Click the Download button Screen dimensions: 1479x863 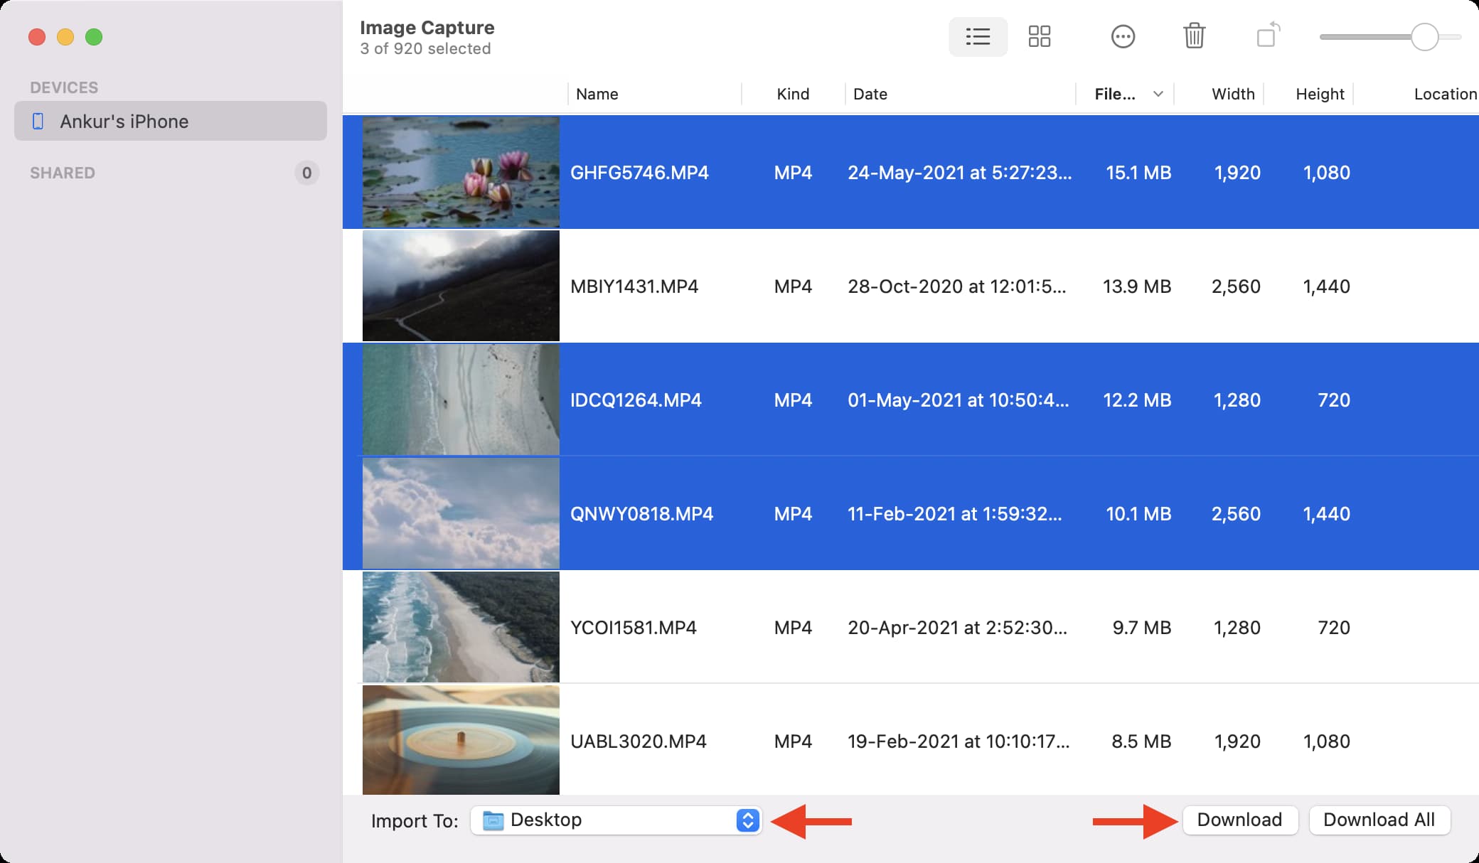[x=1239, y=820]
